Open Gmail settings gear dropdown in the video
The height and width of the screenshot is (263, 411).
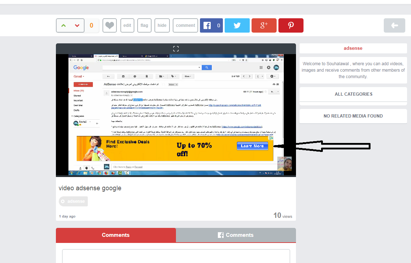273,76
